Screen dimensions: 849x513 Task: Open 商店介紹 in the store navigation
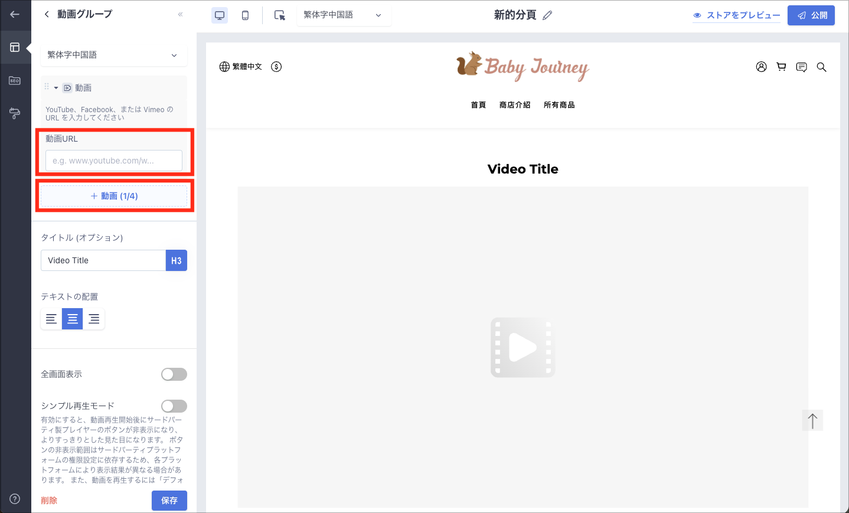click(x=515, y=105)
